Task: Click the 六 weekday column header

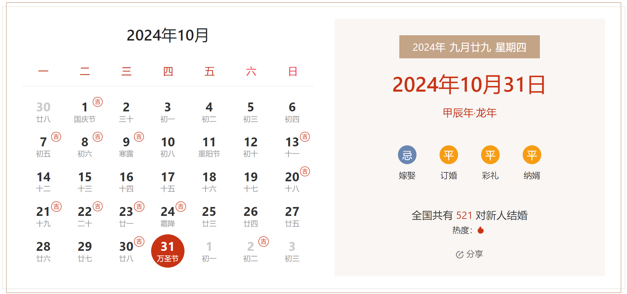Action: point(251,72)
